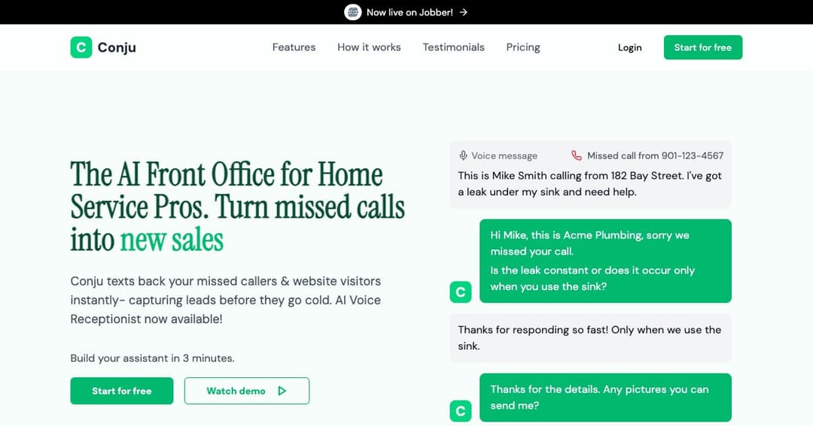
Task: Click the Now live on Jobber! banner text
Action: [410, 12]
